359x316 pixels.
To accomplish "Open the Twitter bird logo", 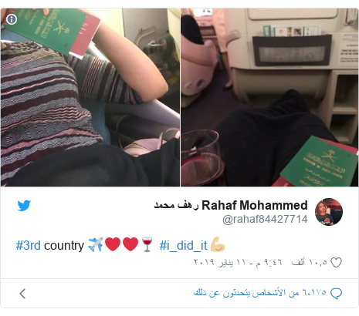I will coord(24,206).
